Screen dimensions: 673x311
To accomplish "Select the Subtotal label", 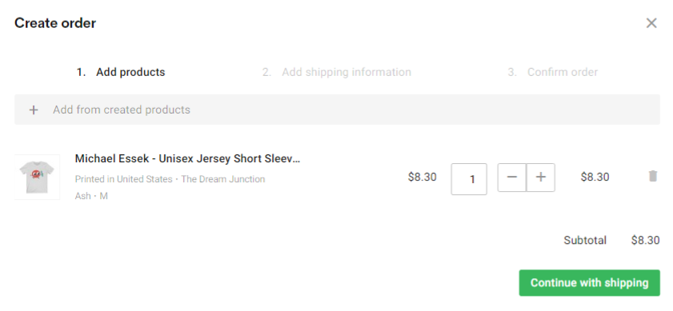I will click(585, 240).
